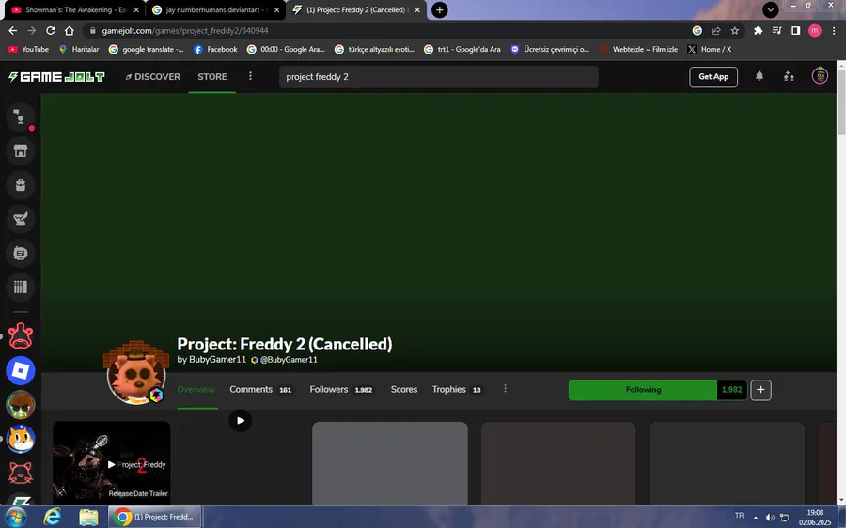The image size is (846, 528).
Task: Open the mobile app icon in the sidebar
Action: coord(21,253)
